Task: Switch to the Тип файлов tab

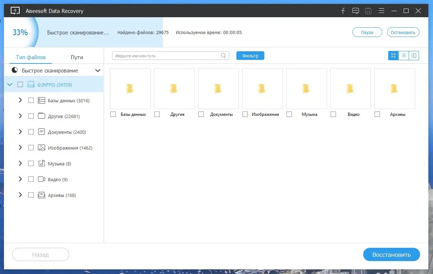Action: point(31,57)
